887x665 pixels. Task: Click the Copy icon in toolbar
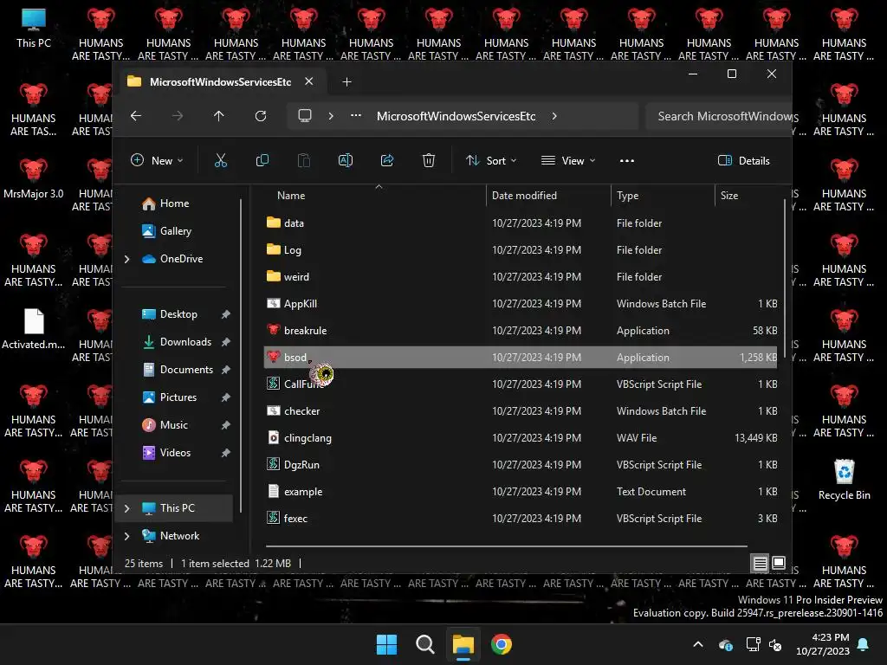(x=262, y=160)
